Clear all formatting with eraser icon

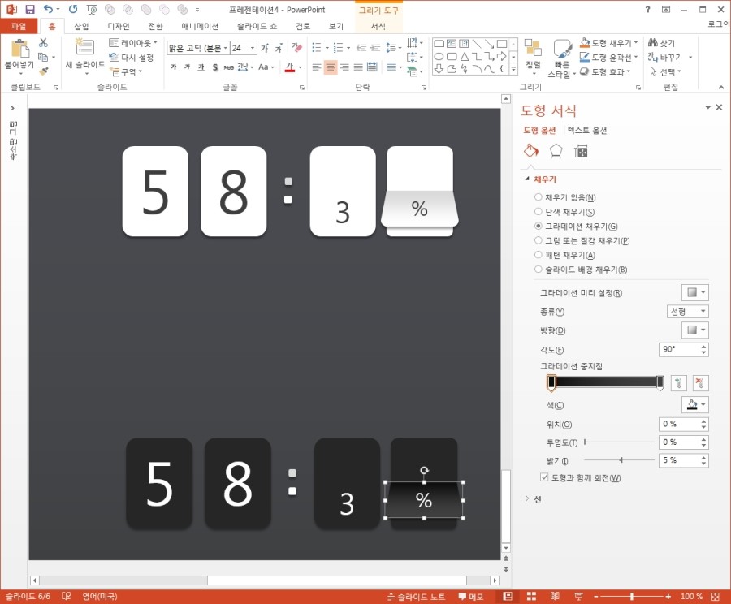[297, 47]
